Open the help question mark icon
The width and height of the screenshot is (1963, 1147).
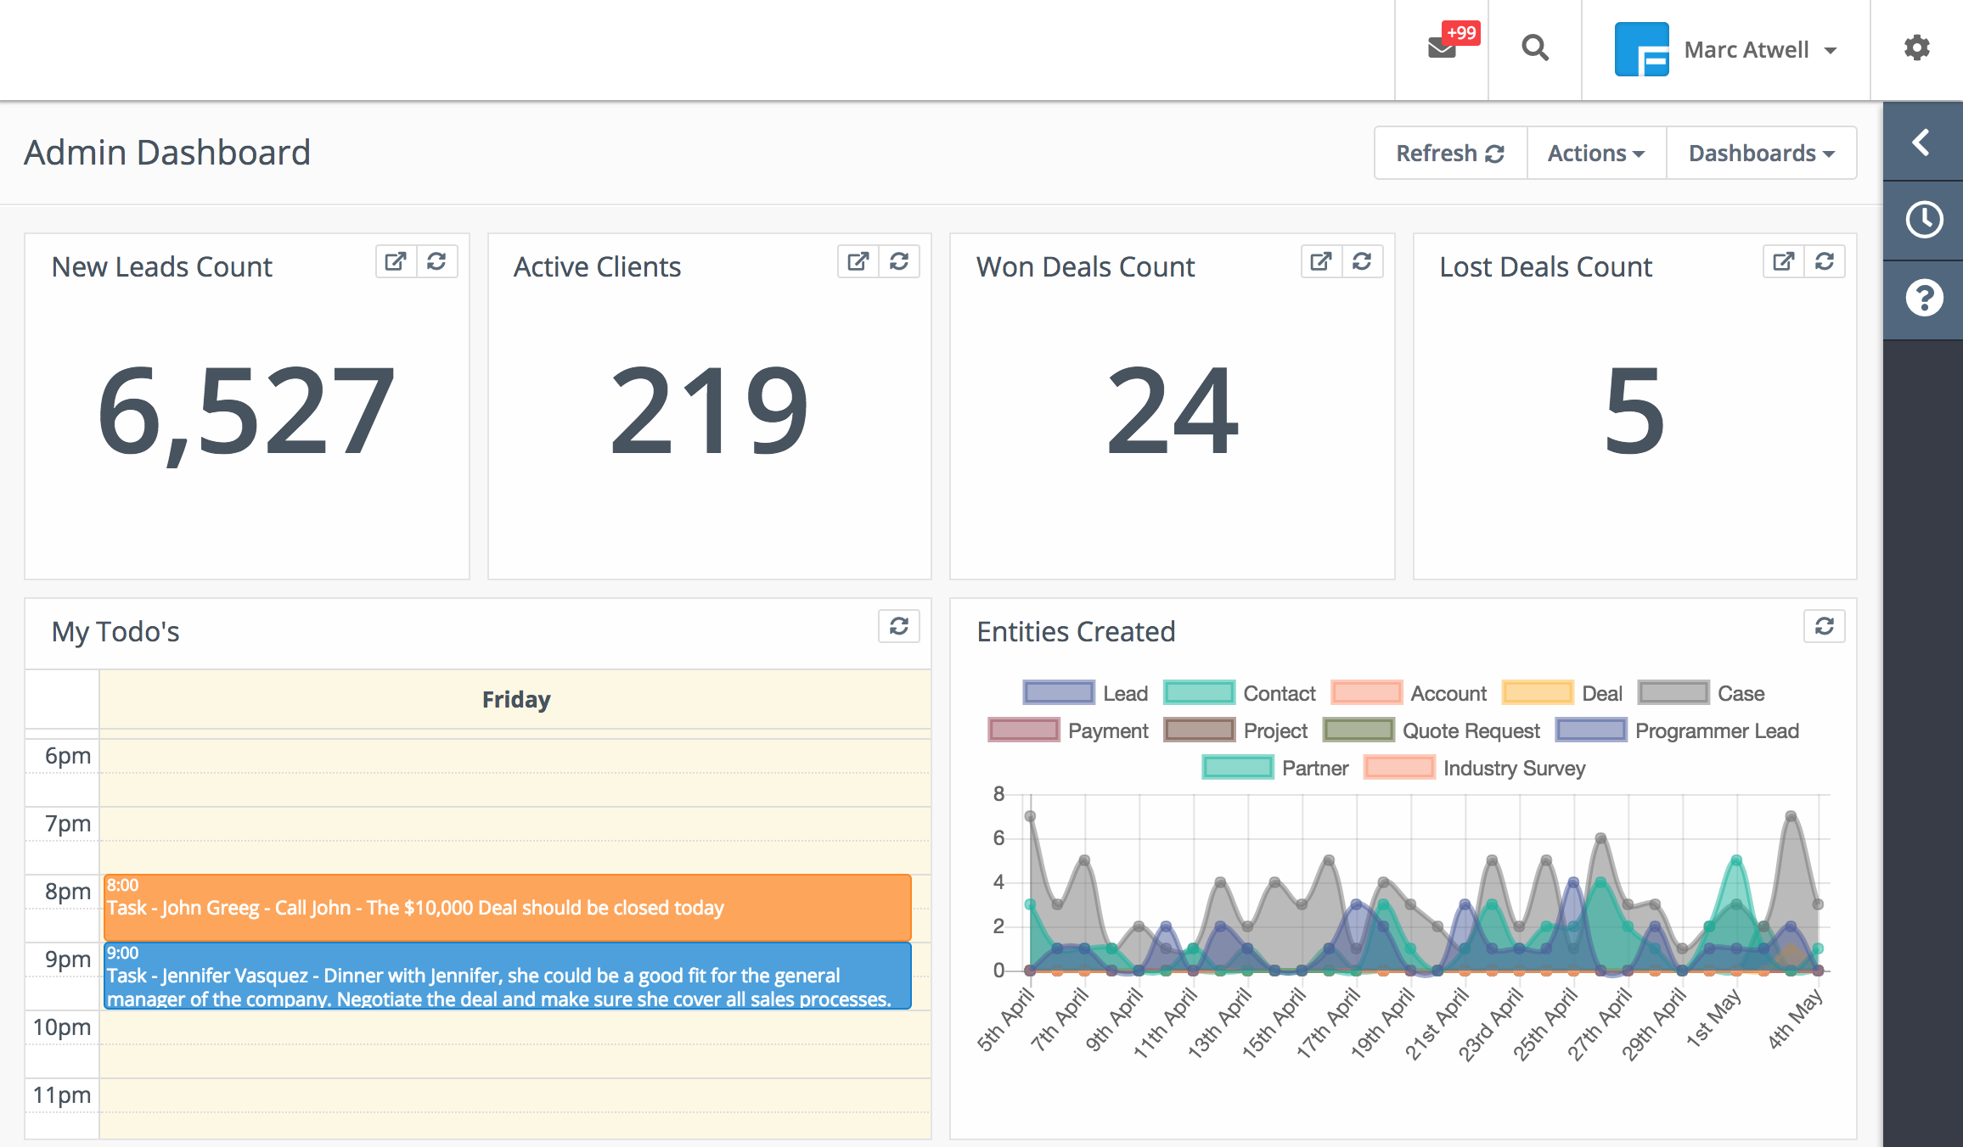[x=1922, y=298]
